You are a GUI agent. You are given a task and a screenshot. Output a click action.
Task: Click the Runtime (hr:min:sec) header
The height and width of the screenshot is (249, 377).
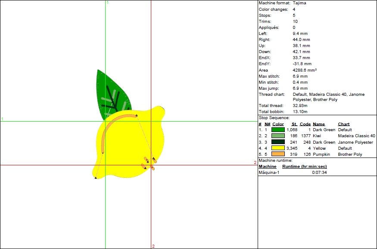304,167
